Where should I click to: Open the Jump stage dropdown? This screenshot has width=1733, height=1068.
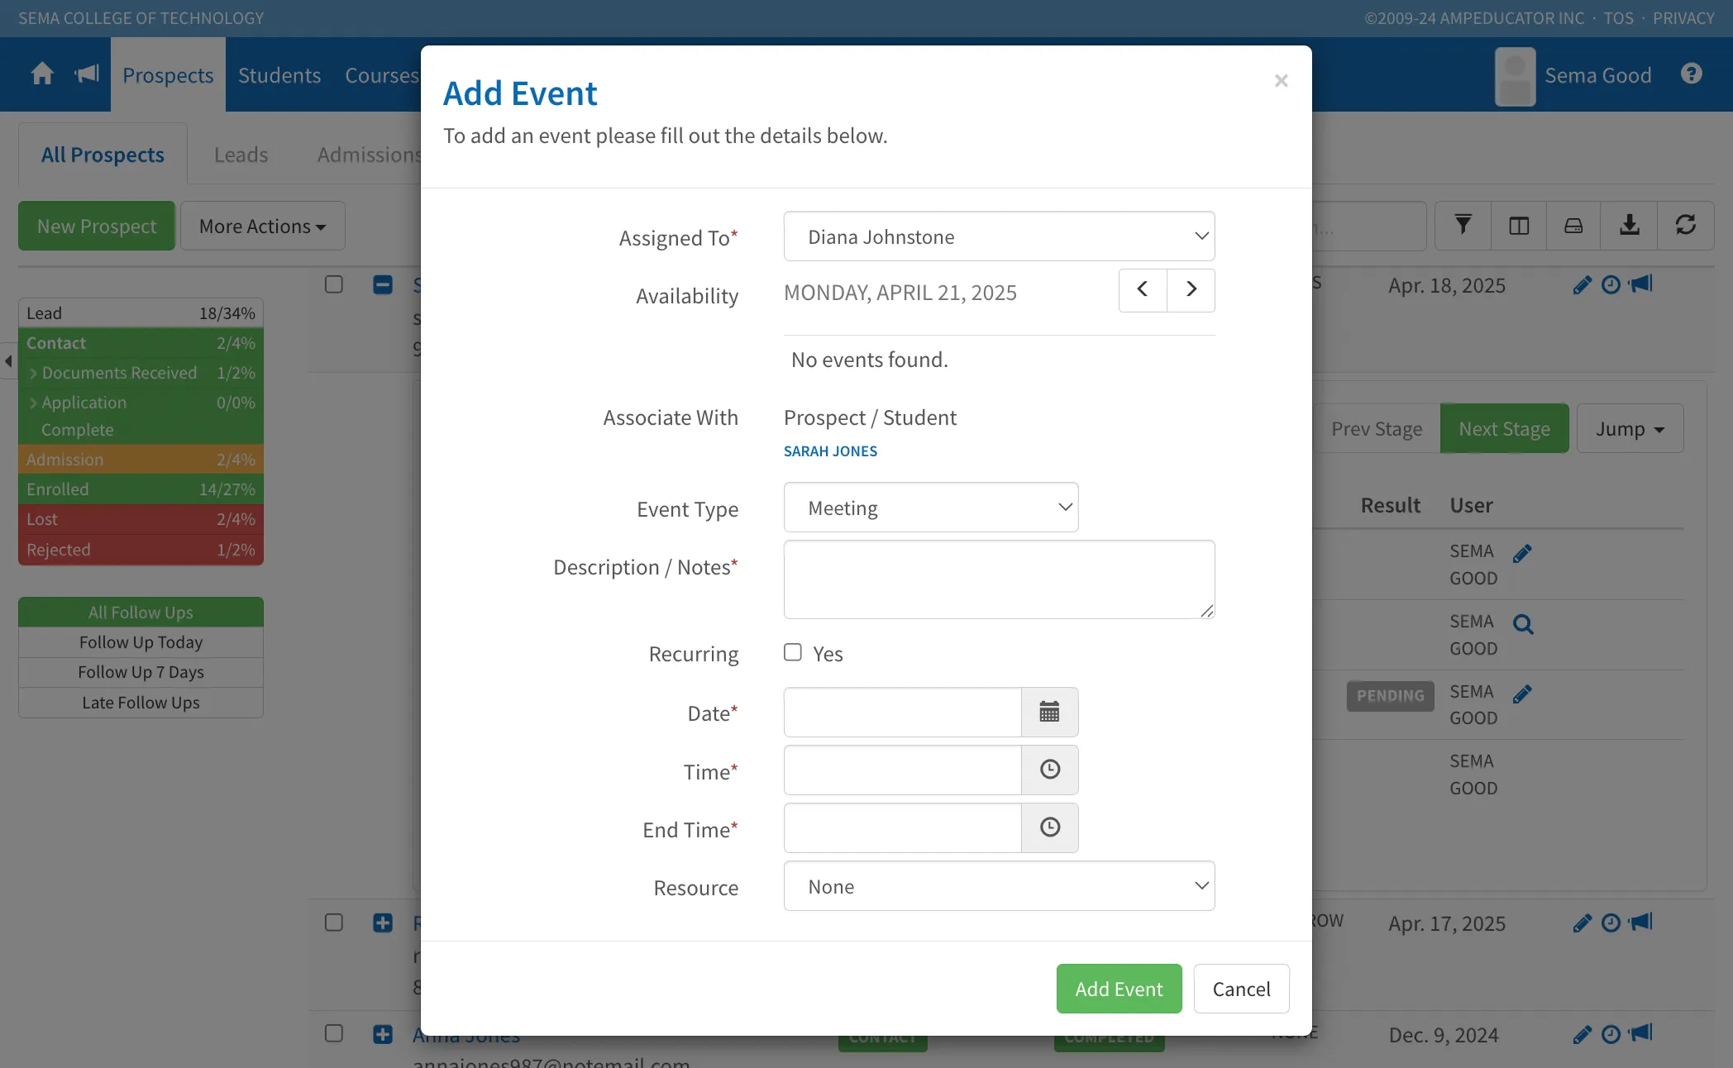point(1630,428)
